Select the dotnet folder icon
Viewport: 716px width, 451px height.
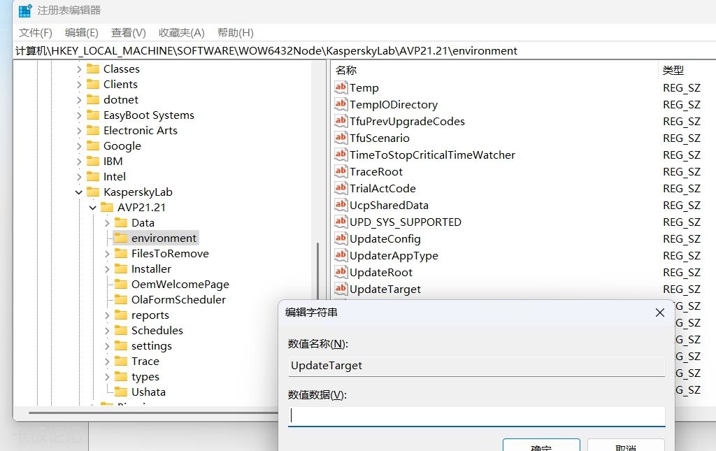coord(93,99)
